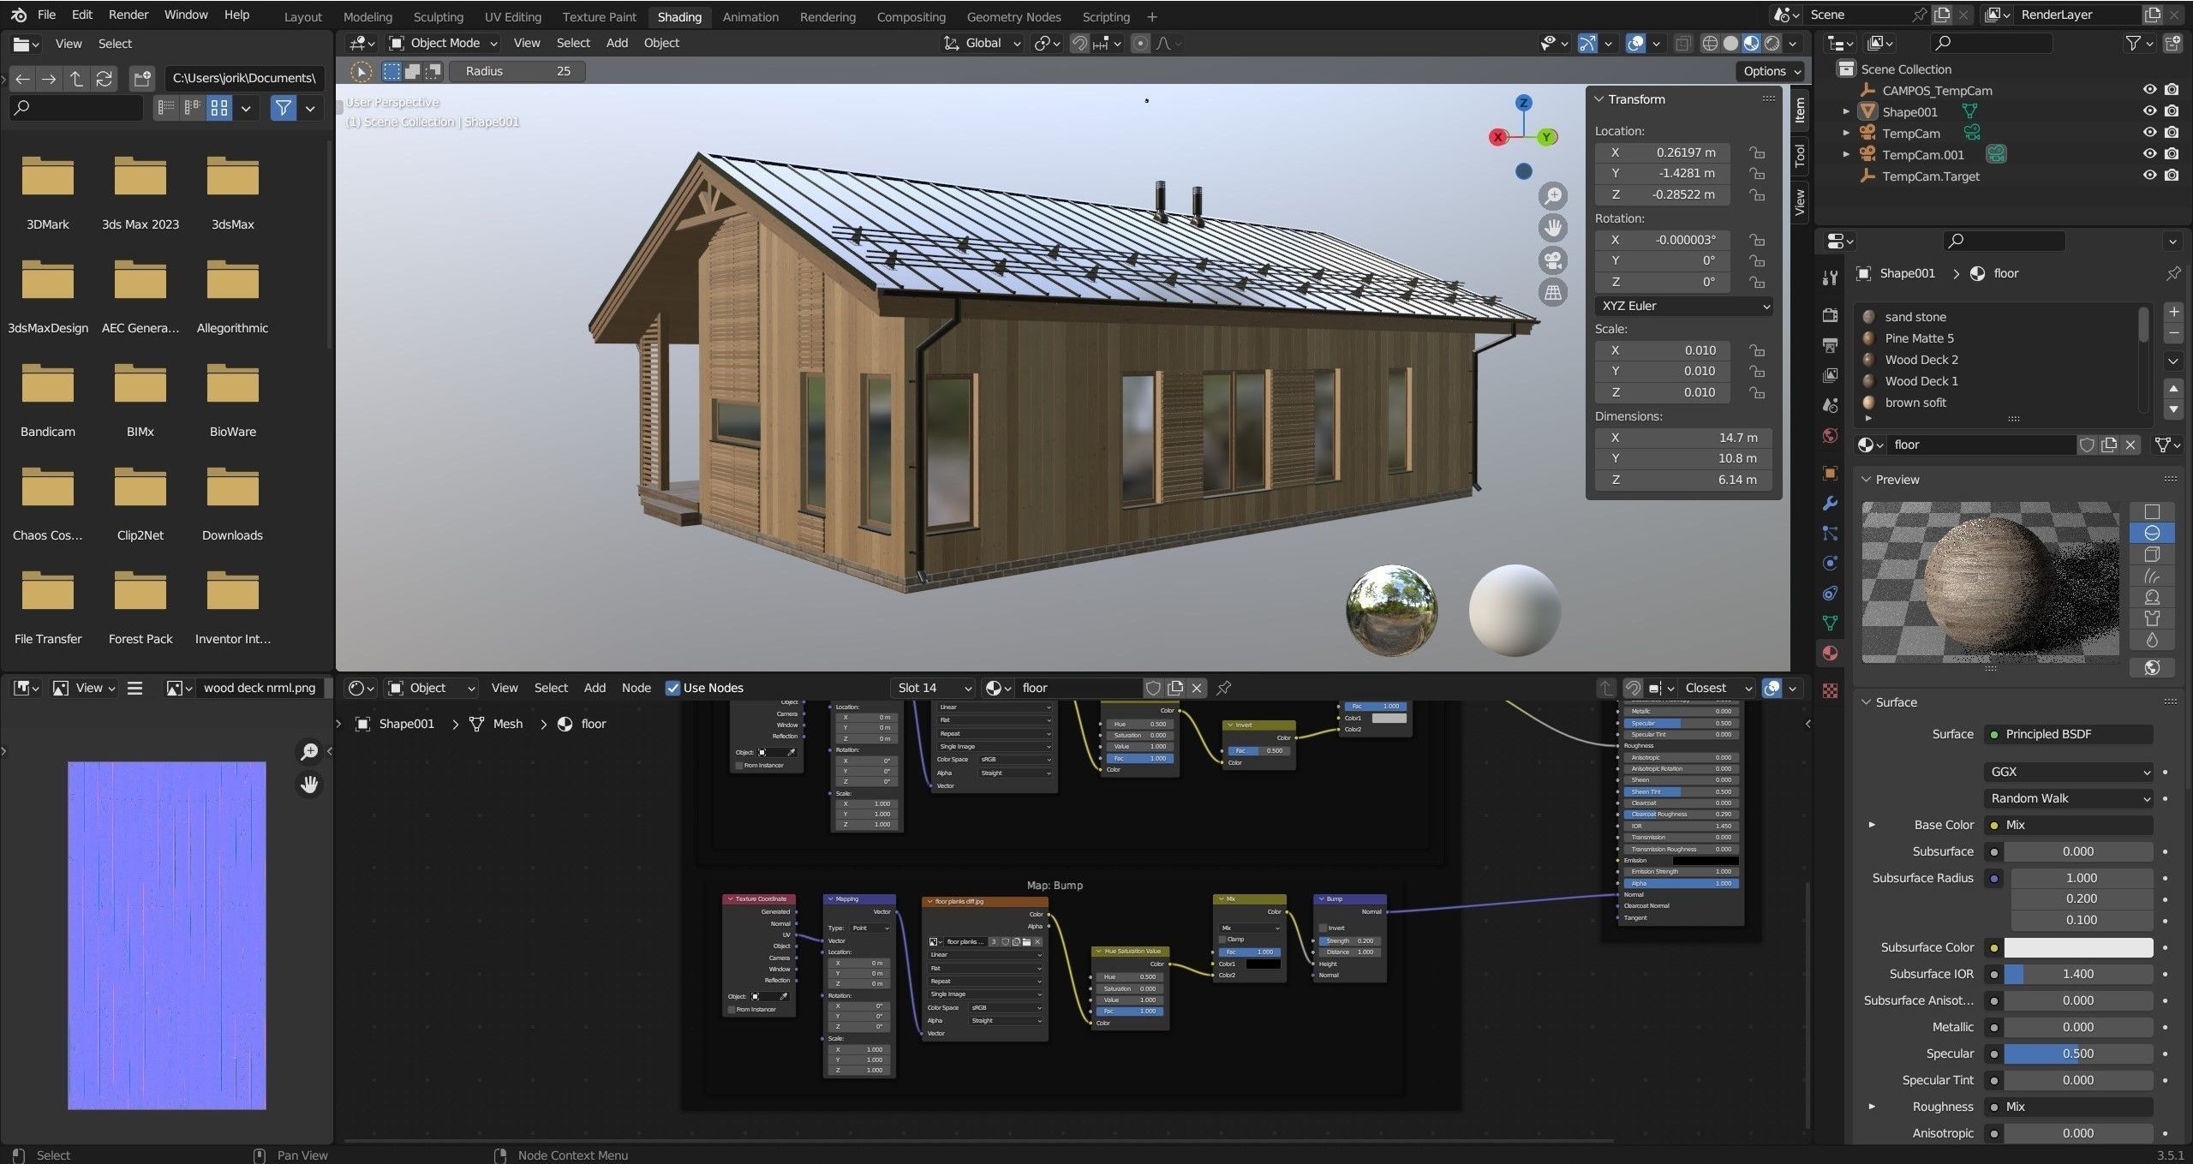Create new folder in file browser
2193x1164 pixels.
click(x=142, y=79)
